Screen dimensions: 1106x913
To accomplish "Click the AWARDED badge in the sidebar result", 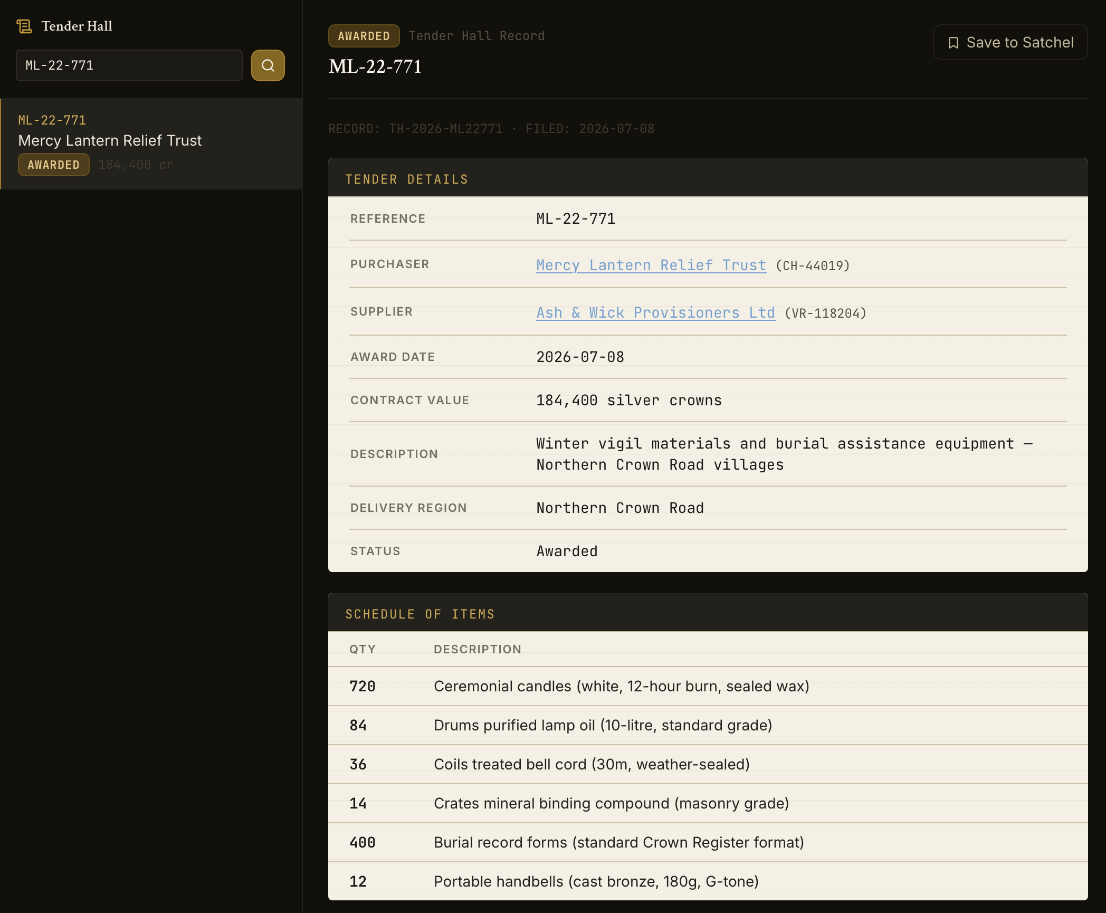I will point(54,165).
